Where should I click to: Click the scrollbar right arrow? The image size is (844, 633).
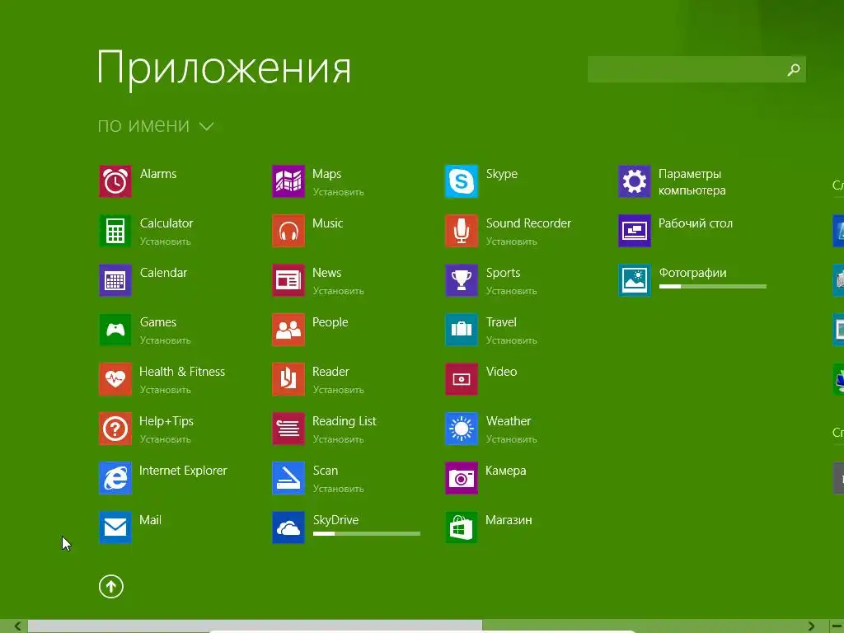click(811, 626)
